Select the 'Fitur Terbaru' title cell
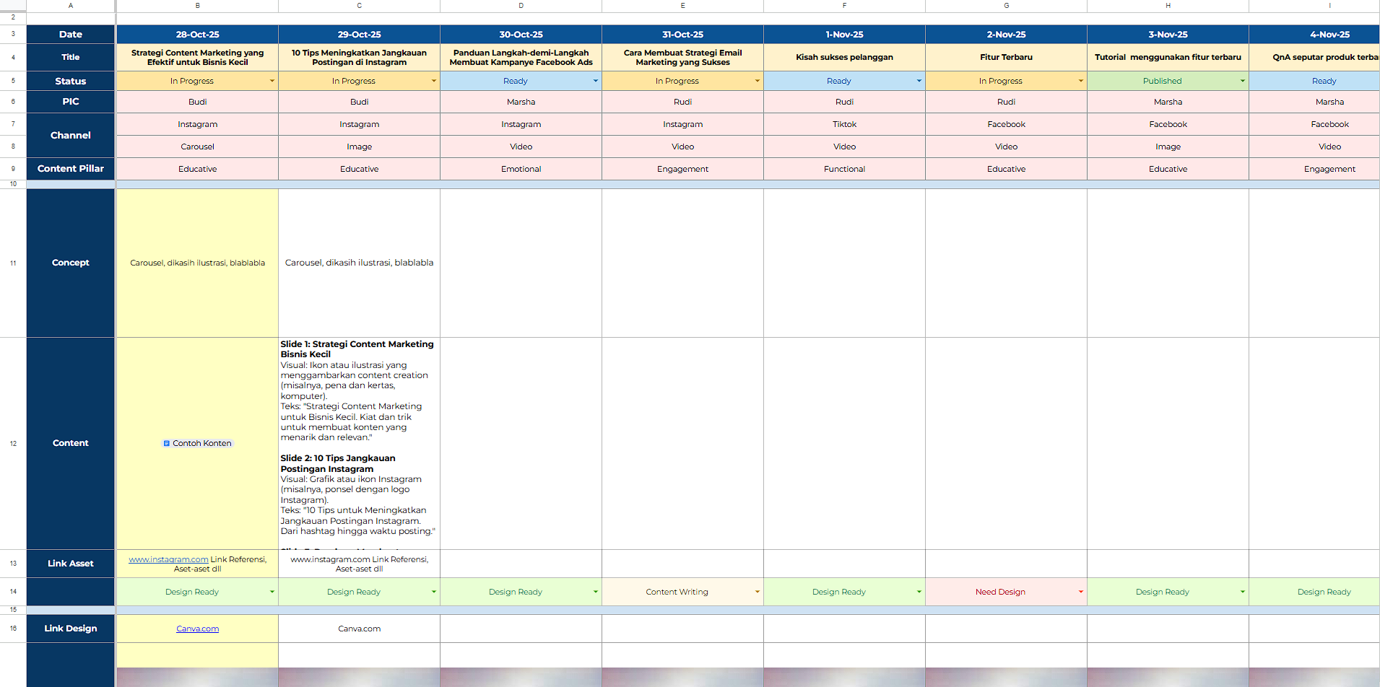 (x=1006, y=57)
